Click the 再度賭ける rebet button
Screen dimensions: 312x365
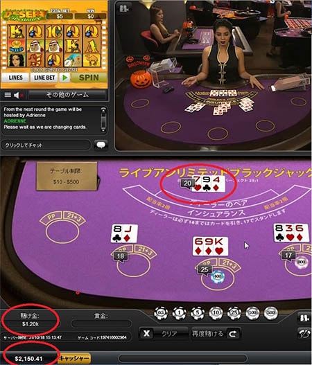(x=216, y=334)
